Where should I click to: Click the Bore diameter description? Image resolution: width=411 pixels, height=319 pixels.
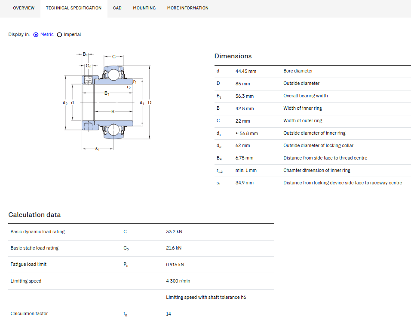pos(298,71)
